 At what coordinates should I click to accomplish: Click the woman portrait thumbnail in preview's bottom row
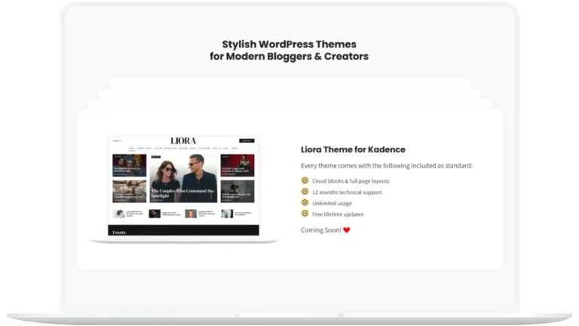[x=191, y=214]
